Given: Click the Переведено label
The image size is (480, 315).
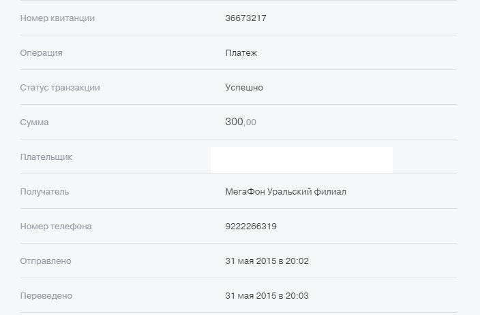Looking at the screenshot, I should 46,296.
